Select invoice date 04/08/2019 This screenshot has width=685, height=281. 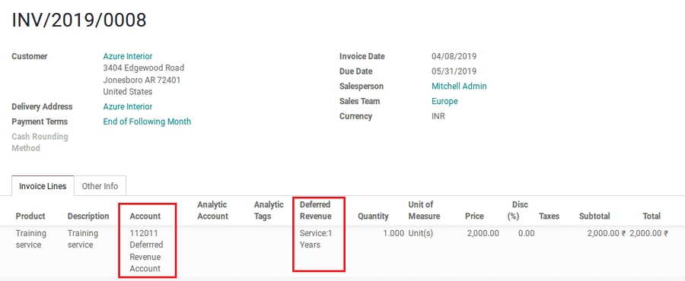tap(454, 56)
